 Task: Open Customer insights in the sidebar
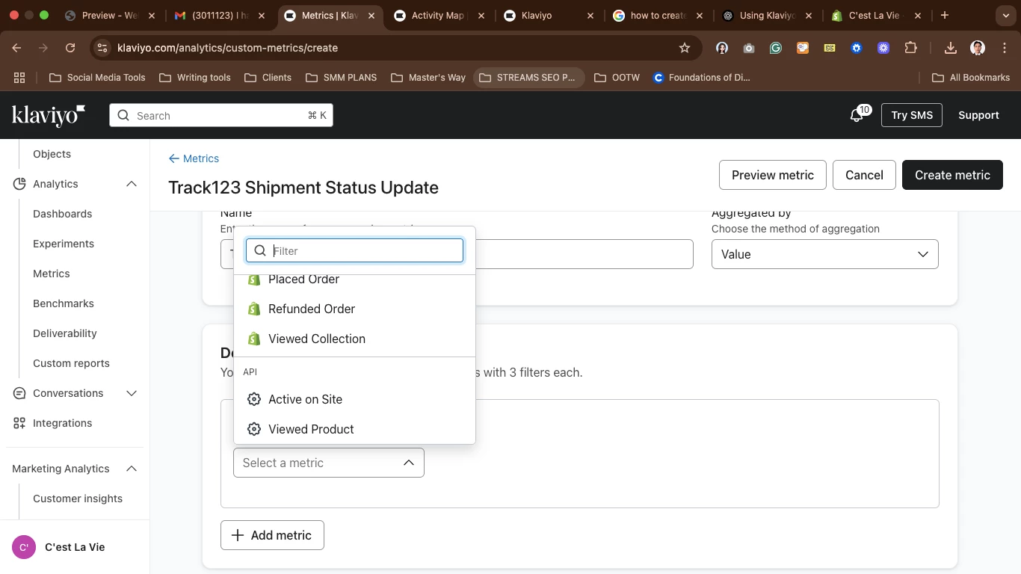click(78, 499)
